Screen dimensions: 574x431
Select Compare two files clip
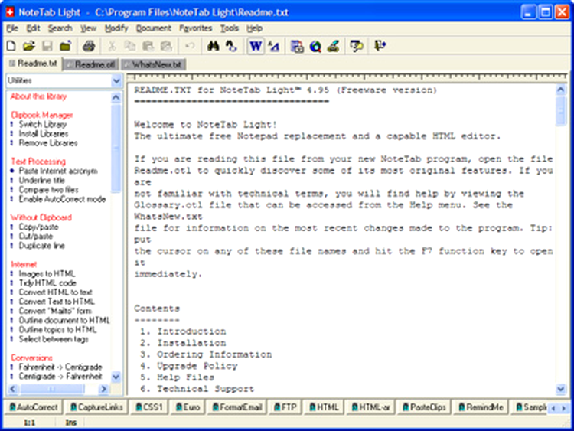tap(48, 190)
